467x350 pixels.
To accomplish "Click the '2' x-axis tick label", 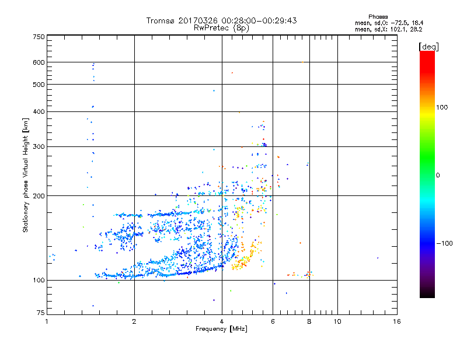I will [x=134, y=321].
